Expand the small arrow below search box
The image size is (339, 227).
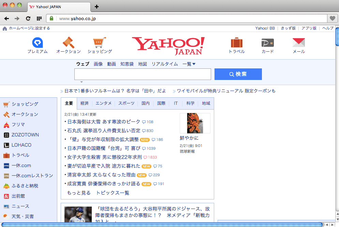82,82
